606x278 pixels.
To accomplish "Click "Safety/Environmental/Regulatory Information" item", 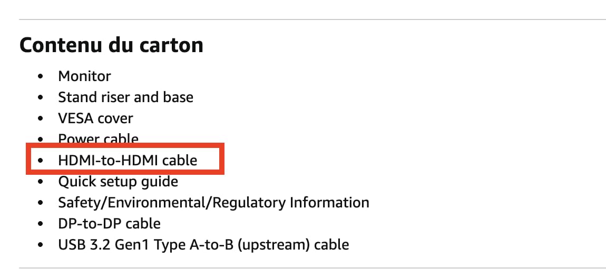I will coord(213,203).
